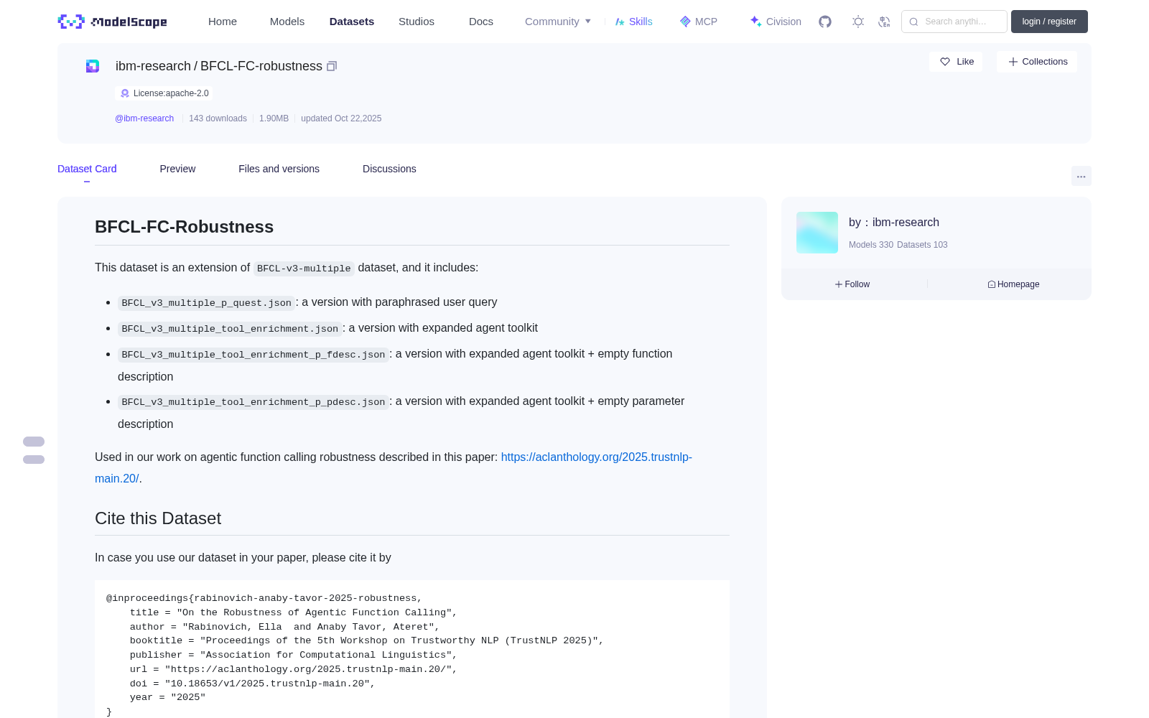Toggle light/dark theme sun icon

858,22
